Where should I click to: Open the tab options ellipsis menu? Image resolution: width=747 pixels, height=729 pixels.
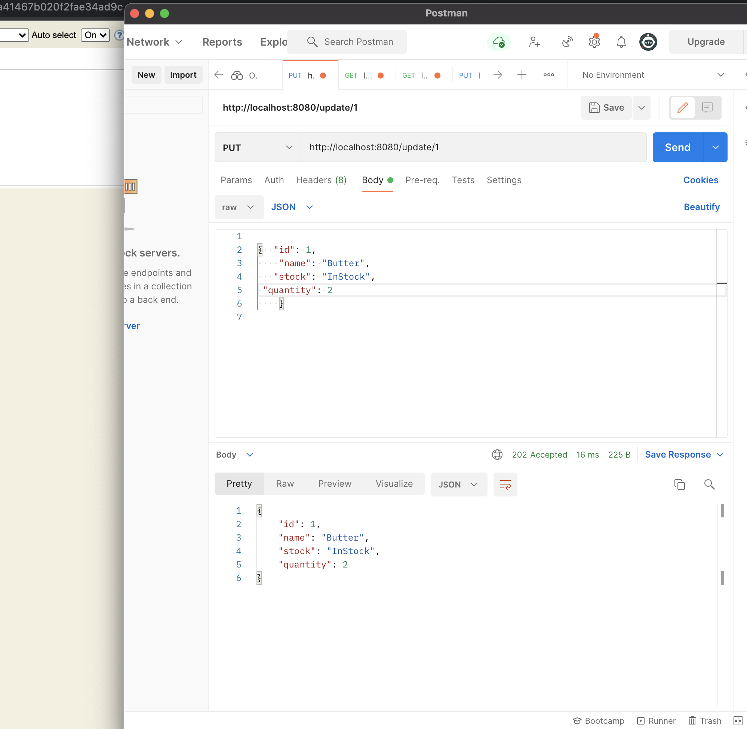point(549,75)
